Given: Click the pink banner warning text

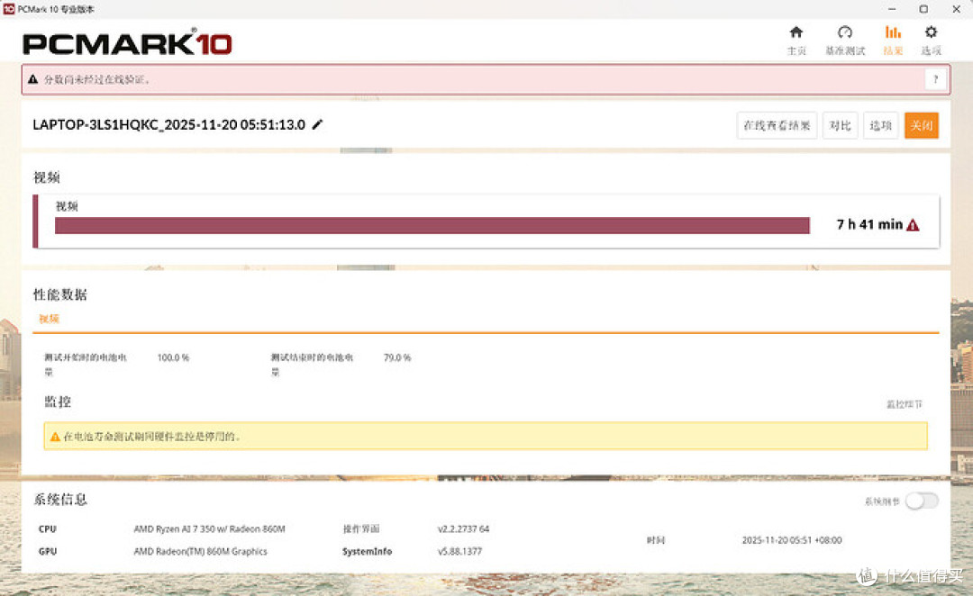Looking at the screenshot, I should [96, 79].
